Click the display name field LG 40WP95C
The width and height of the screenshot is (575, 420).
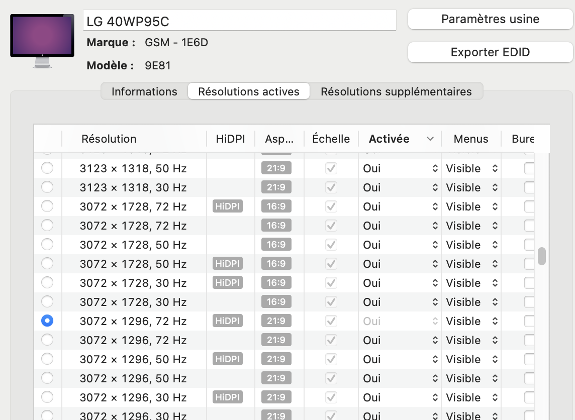click(240, 21)
